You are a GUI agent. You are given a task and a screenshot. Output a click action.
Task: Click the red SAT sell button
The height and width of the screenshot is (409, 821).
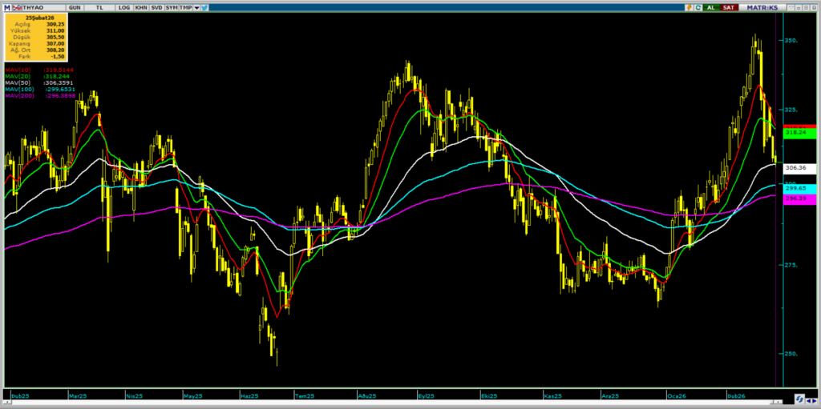click(729, 6)
